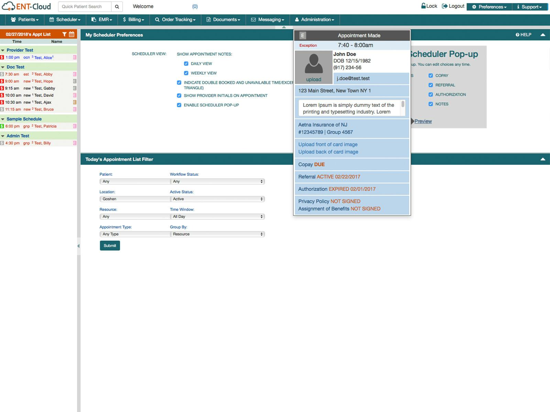Open the HELP icon in scheduler preferences
This screenshot has height=412, width=550.
tap(517, 35)
